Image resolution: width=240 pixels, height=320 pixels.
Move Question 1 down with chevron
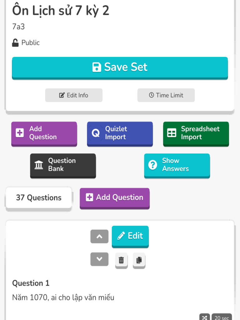pos(99,259)
